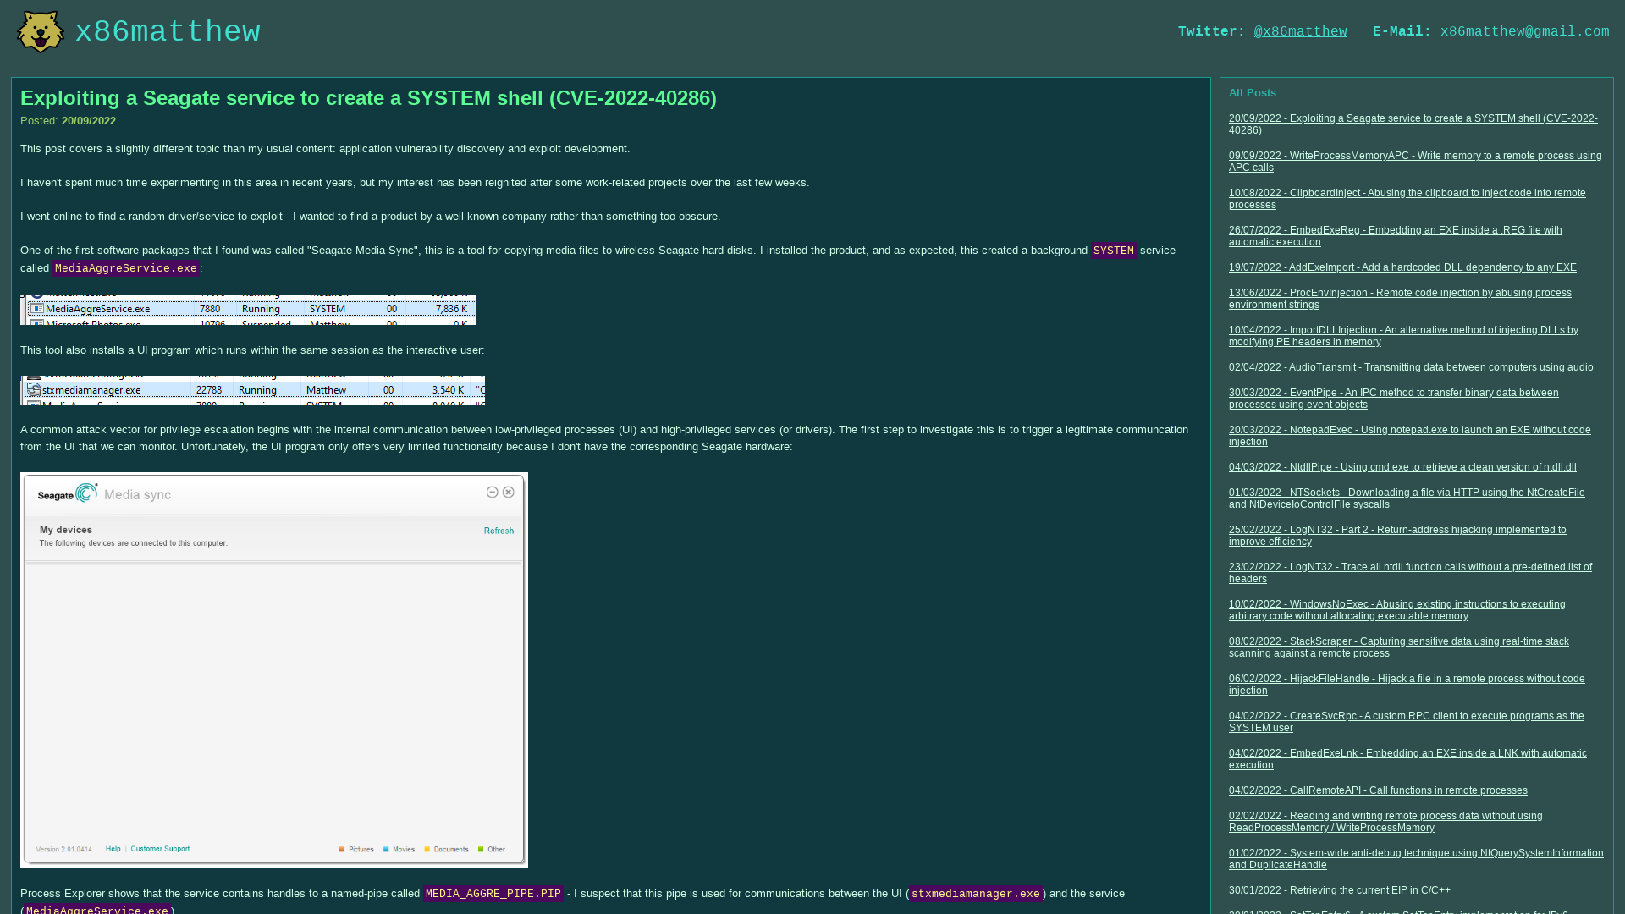Click the MediaAggreService.exe process icon
This screenshot has width=1625, height=914.
pos(36,308)
